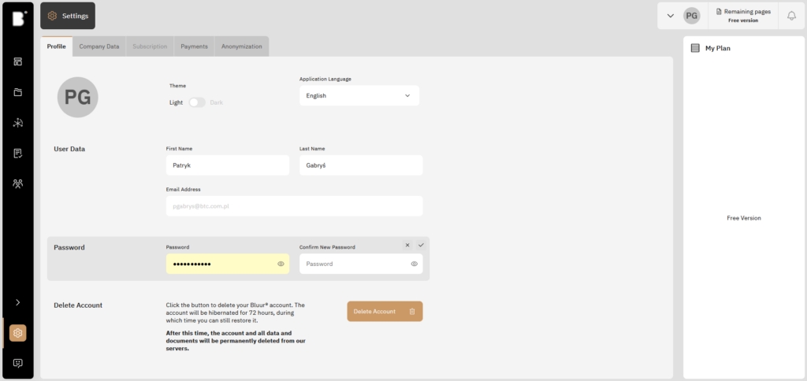Toggle the Light/Dark theme switch
The image size is (807, 381).
[x=197, y=102]
